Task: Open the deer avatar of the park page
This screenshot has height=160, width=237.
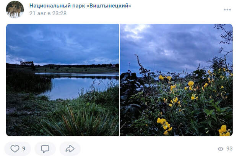Action: tap(15, 10)
